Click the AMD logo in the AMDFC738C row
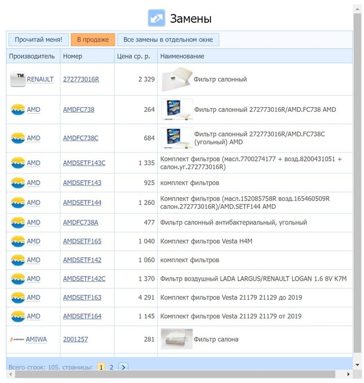This screenshot has width=364, height=383. tap(18, 138)
